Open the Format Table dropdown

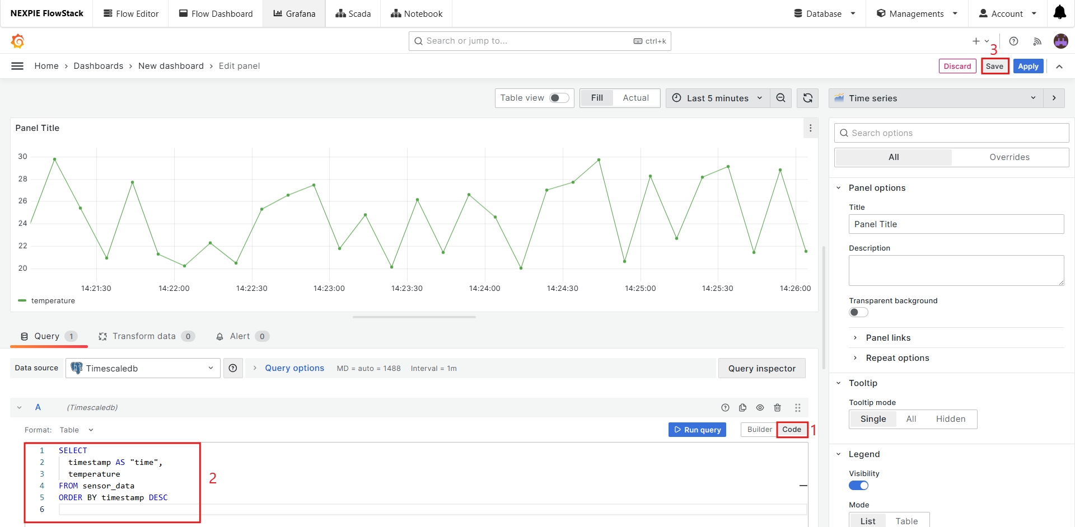click(x=77, y=430)
